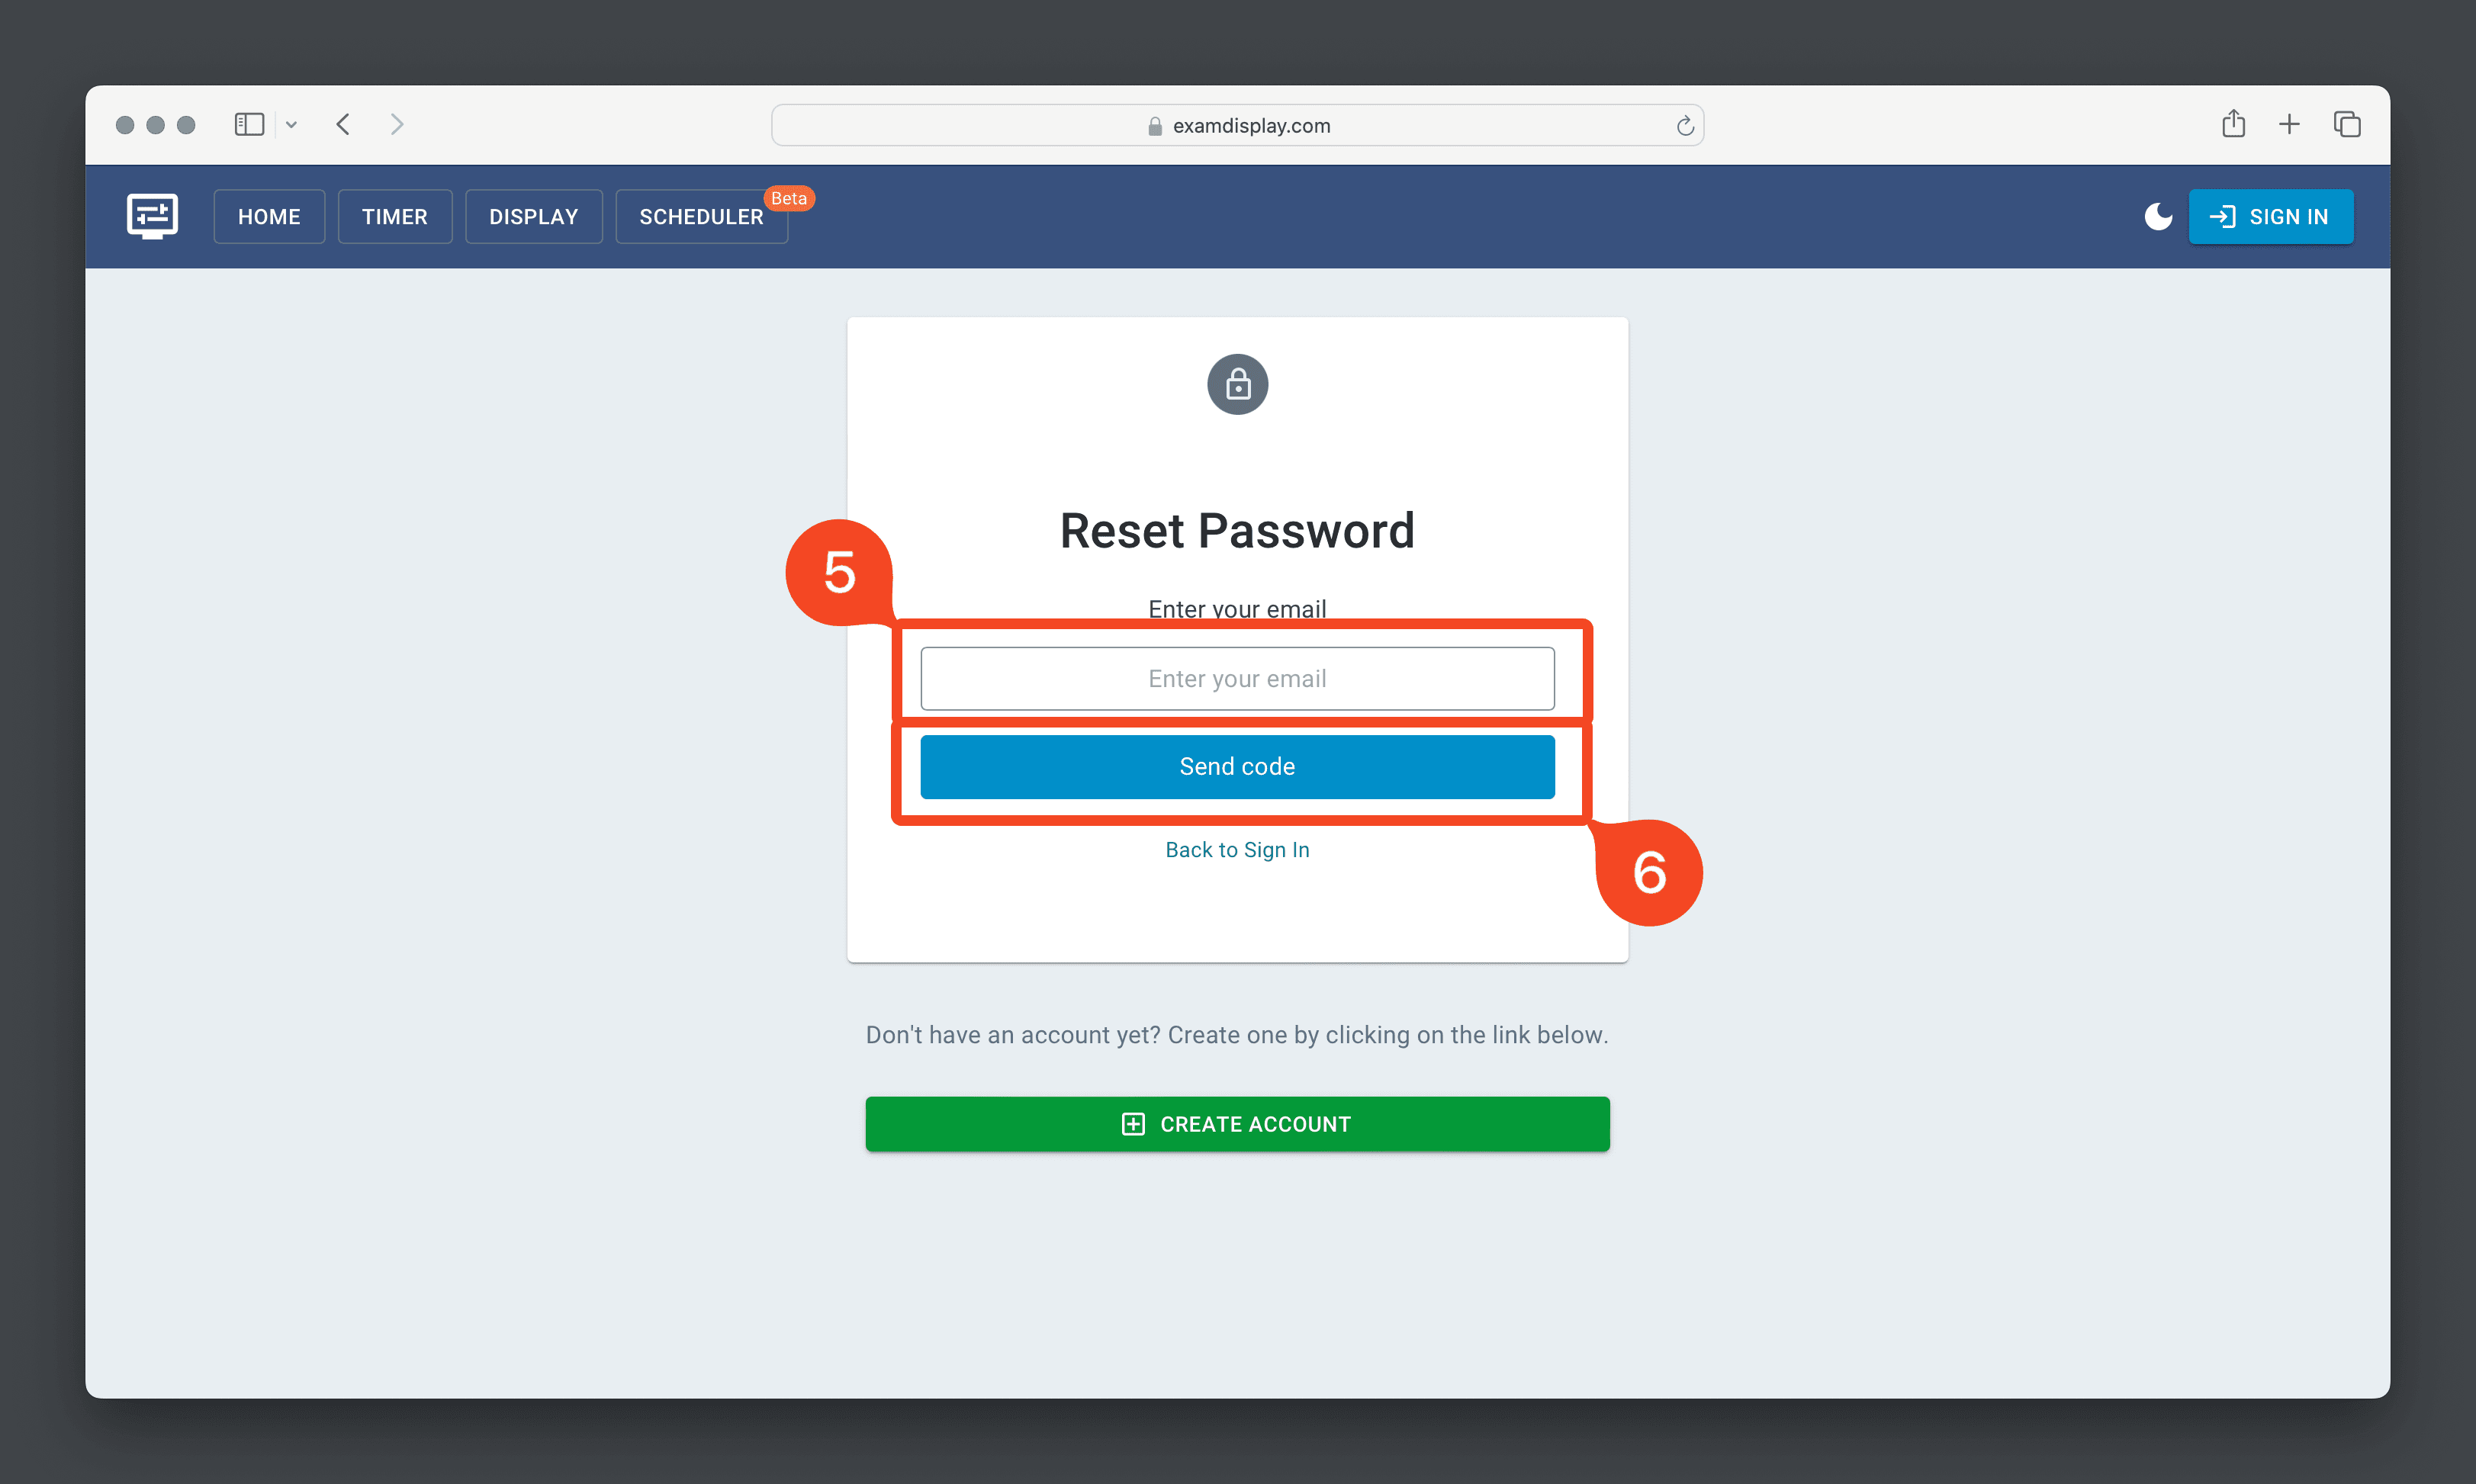Toggle dark mode using moon button
This screenshot has width=2476, height=1484.
[2156, 216]
